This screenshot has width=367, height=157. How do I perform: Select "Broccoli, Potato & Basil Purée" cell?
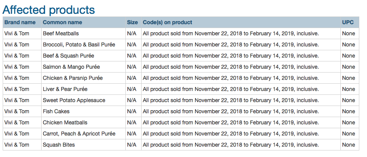coord(79,45)
